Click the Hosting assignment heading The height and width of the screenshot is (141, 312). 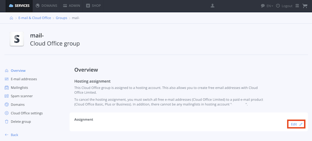[x=92, y=81]
